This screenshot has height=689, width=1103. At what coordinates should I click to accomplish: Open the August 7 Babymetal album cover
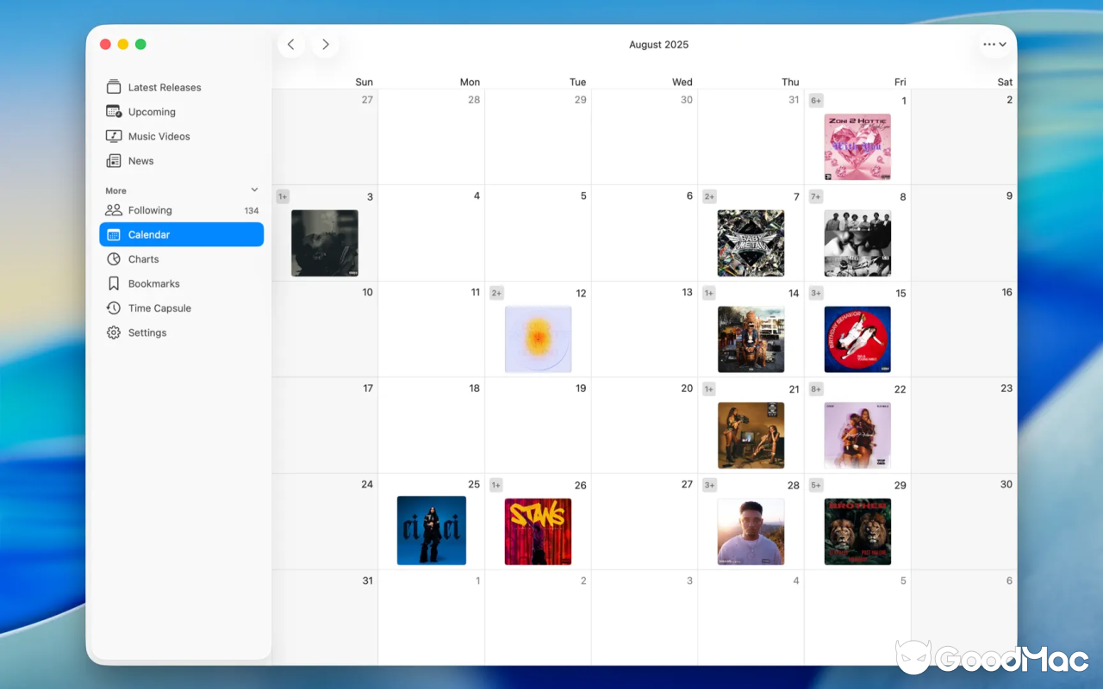[751, 243]
